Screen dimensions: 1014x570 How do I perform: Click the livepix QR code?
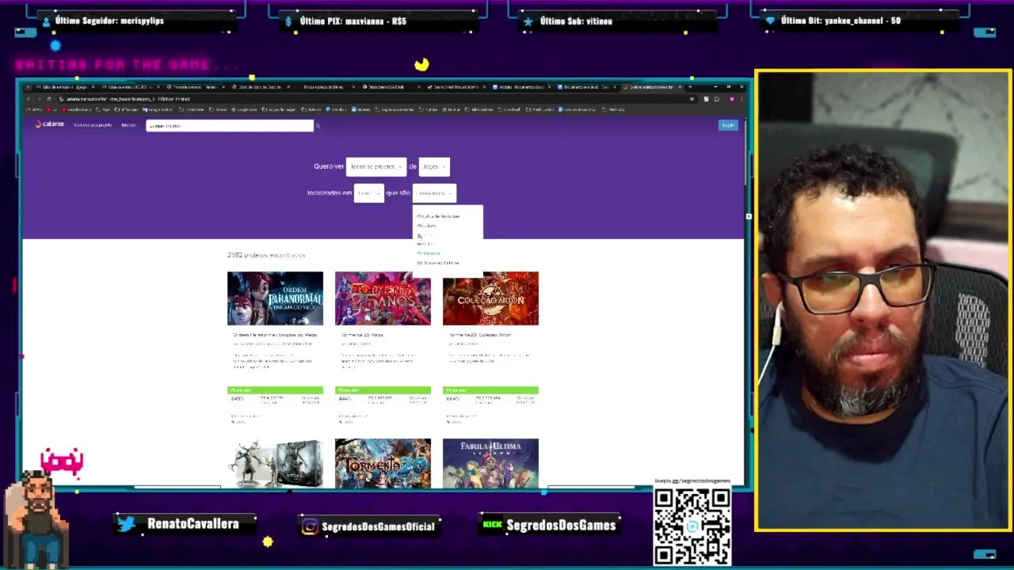(692, 526)
